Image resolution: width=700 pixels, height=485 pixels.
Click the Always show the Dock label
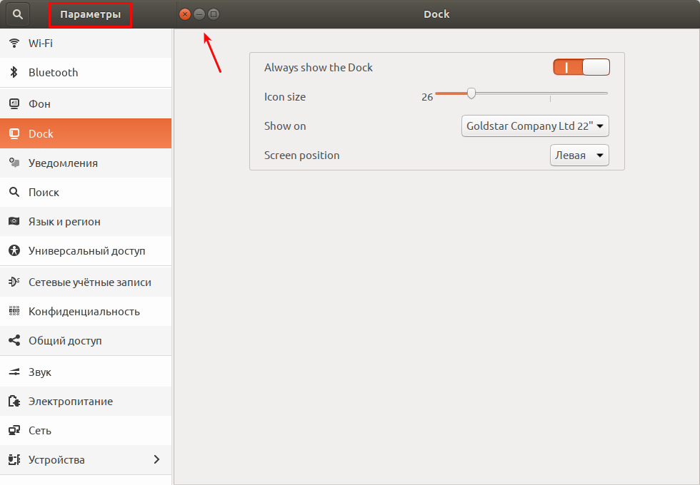[x=319, y=67]
